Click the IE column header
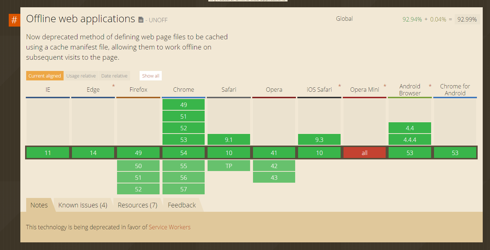Viewport: 490px width, 250px height. coord(48,90)
